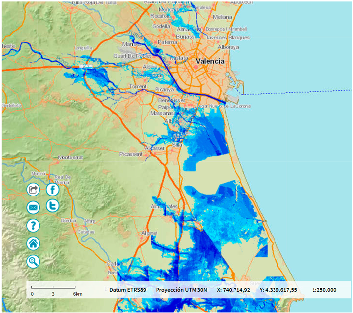Select the Tavernes Blanques label

228,38
